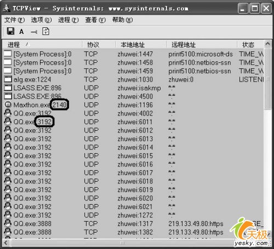The height and width of the screenshot is (249, 274).
Task: Open the 帮助(H) menu
Action: pyautogui.click(x=122, y=20)
